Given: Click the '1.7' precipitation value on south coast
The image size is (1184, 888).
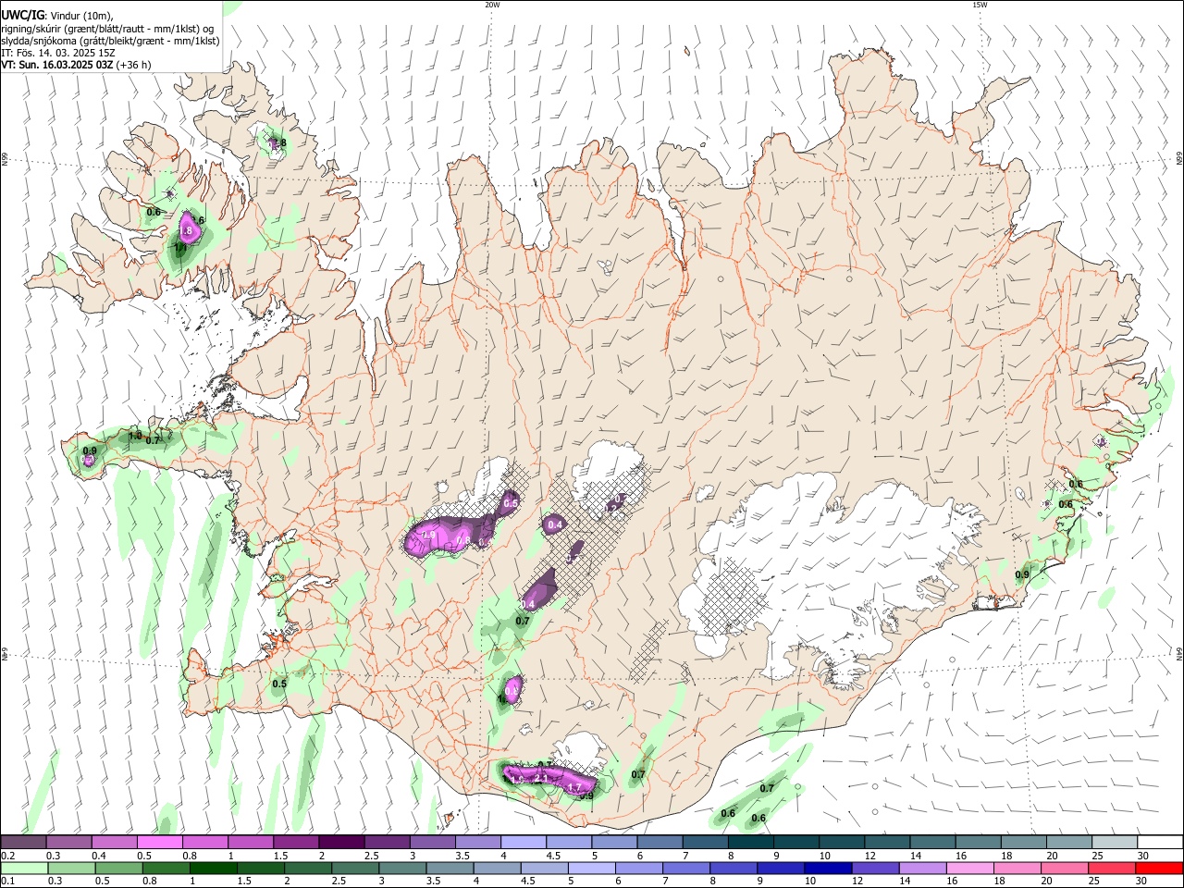Looking at the screenshot, I should (x=574, y=788).
